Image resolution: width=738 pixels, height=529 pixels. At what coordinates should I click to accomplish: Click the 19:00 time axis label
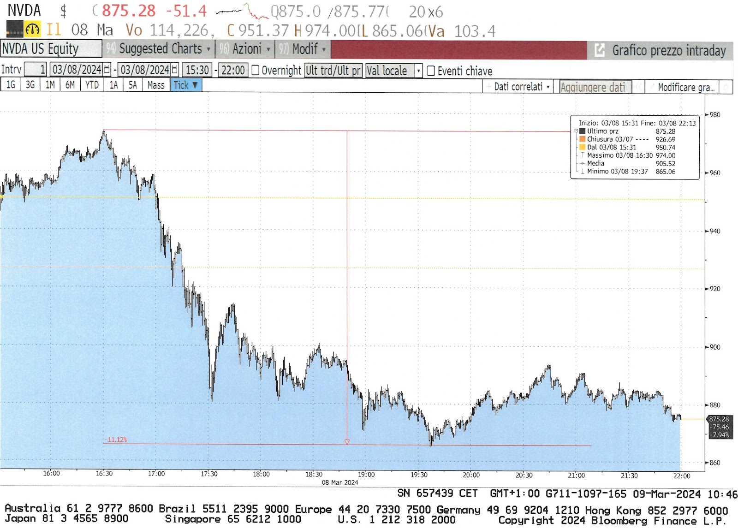(x=366, y=475)
